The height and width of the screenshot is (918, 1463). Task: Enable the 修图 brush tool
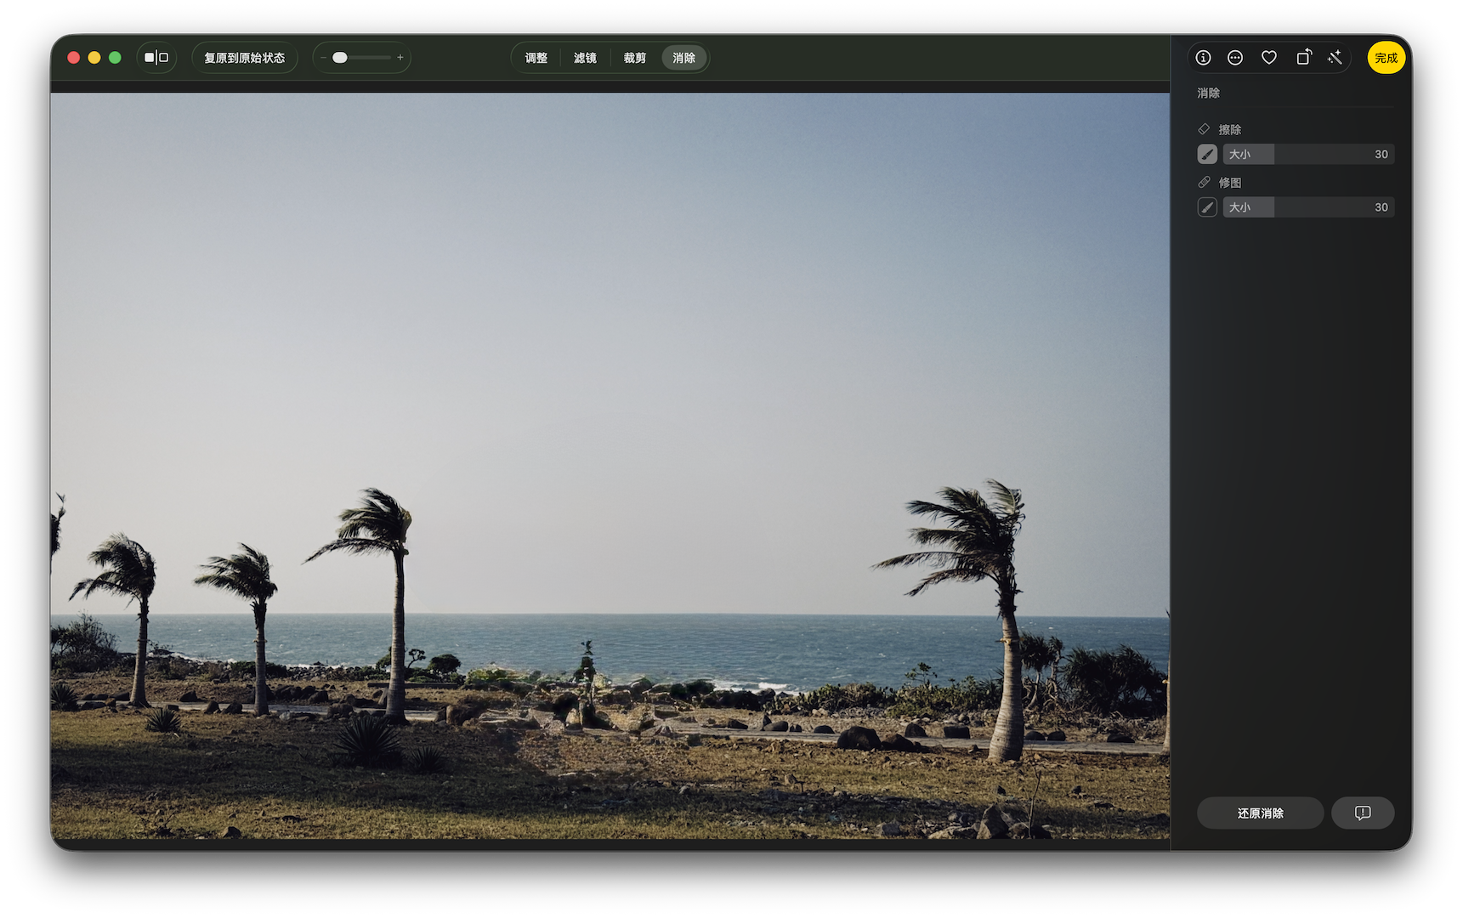pyautogui.click(x=1207, y=207)
